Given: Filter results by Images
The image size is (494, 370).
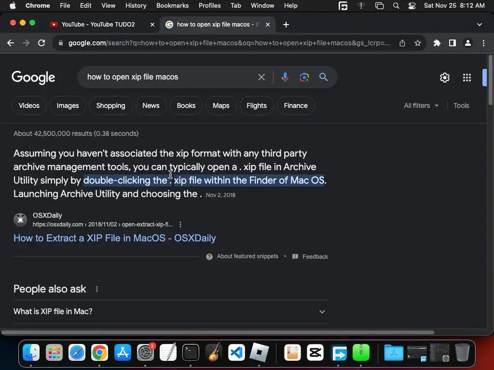Looking at the screenshot, I should (x=68, y=106).
